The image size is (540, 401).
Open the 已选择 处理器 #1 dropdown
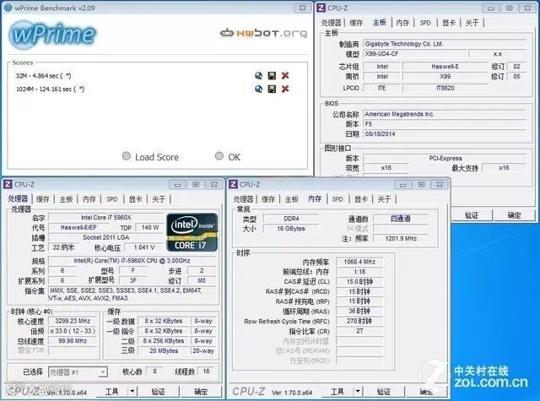coord(78,372)
